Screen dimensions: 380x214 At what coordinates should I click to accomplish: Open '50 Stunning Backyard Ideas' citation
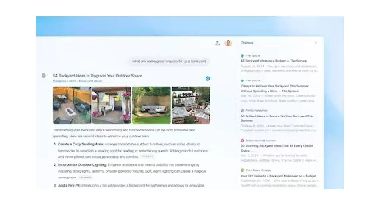coord(277,148)
